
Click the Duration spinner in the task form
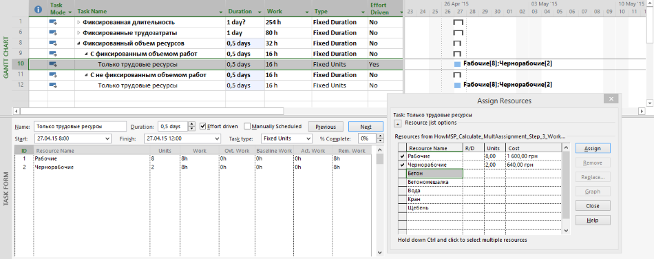click(x=191, y=126)
